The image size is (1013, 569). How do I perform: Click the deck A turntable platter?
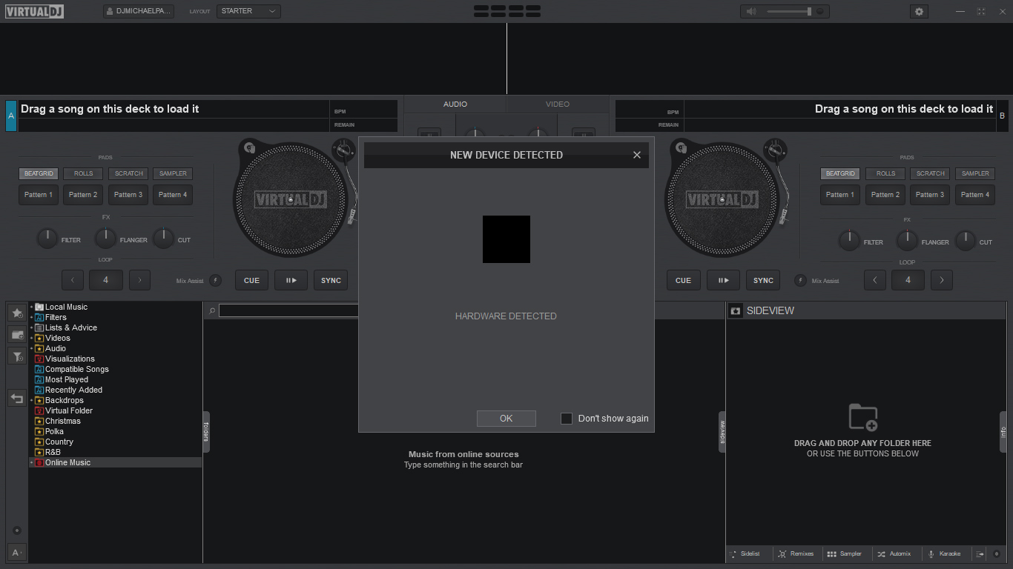point(291,199)
